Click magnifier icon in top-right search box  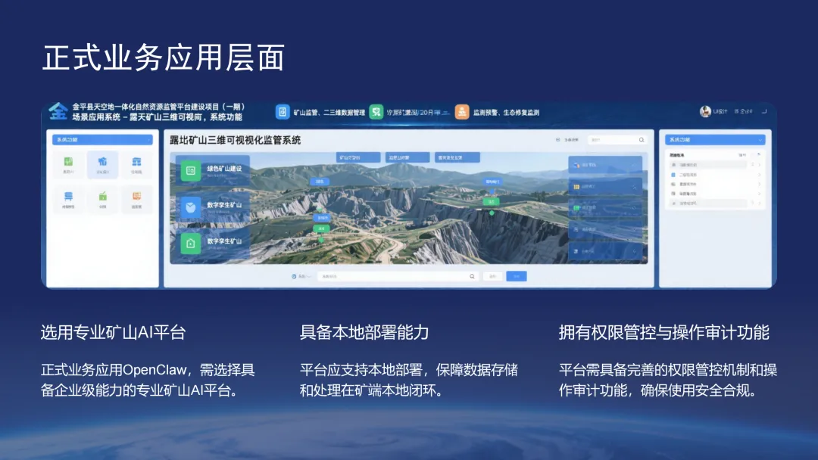642,140
